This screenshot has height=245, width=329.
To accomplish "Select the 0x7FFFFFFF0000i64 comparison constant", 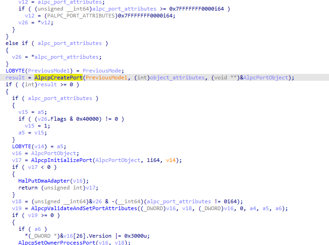I will click(x=196, y=9).
